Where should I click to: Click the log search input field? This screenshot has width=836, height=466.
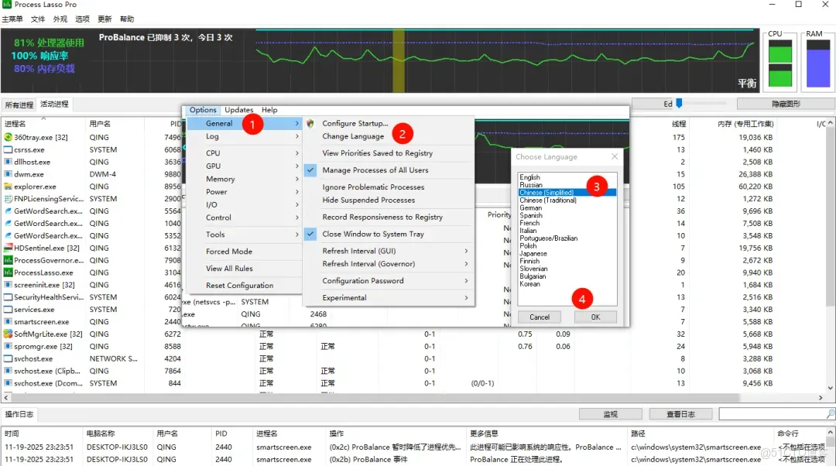pyautogui.click(x=772, y=413)
